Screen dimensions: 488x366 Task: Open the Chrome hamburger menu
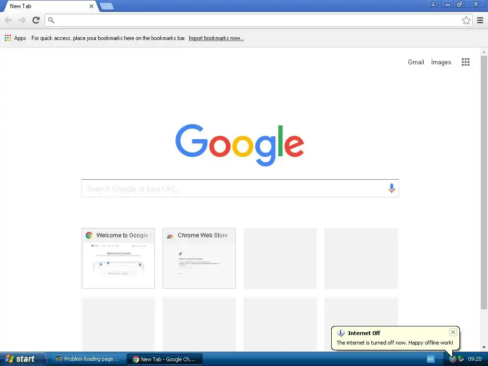pyautogui.click(x=480, y=20)
